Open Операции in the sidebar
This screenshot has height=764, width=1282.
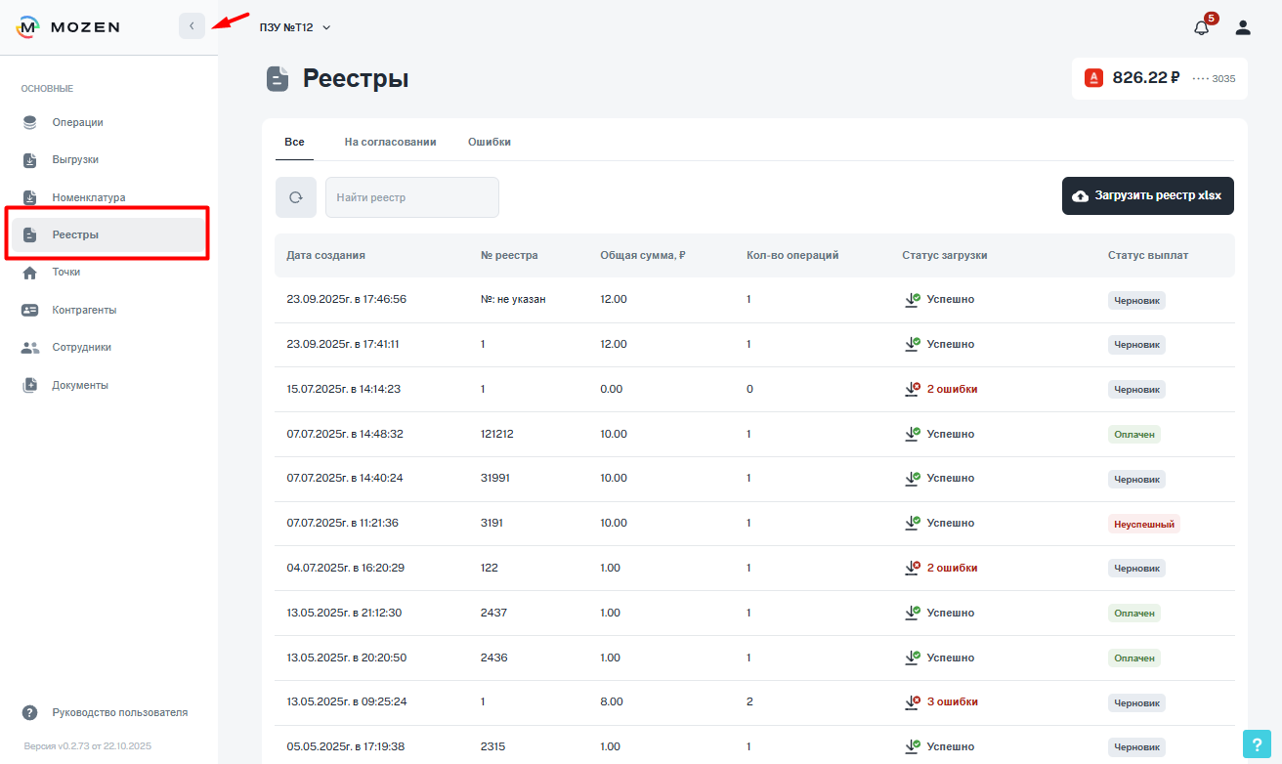pos(77,122)
